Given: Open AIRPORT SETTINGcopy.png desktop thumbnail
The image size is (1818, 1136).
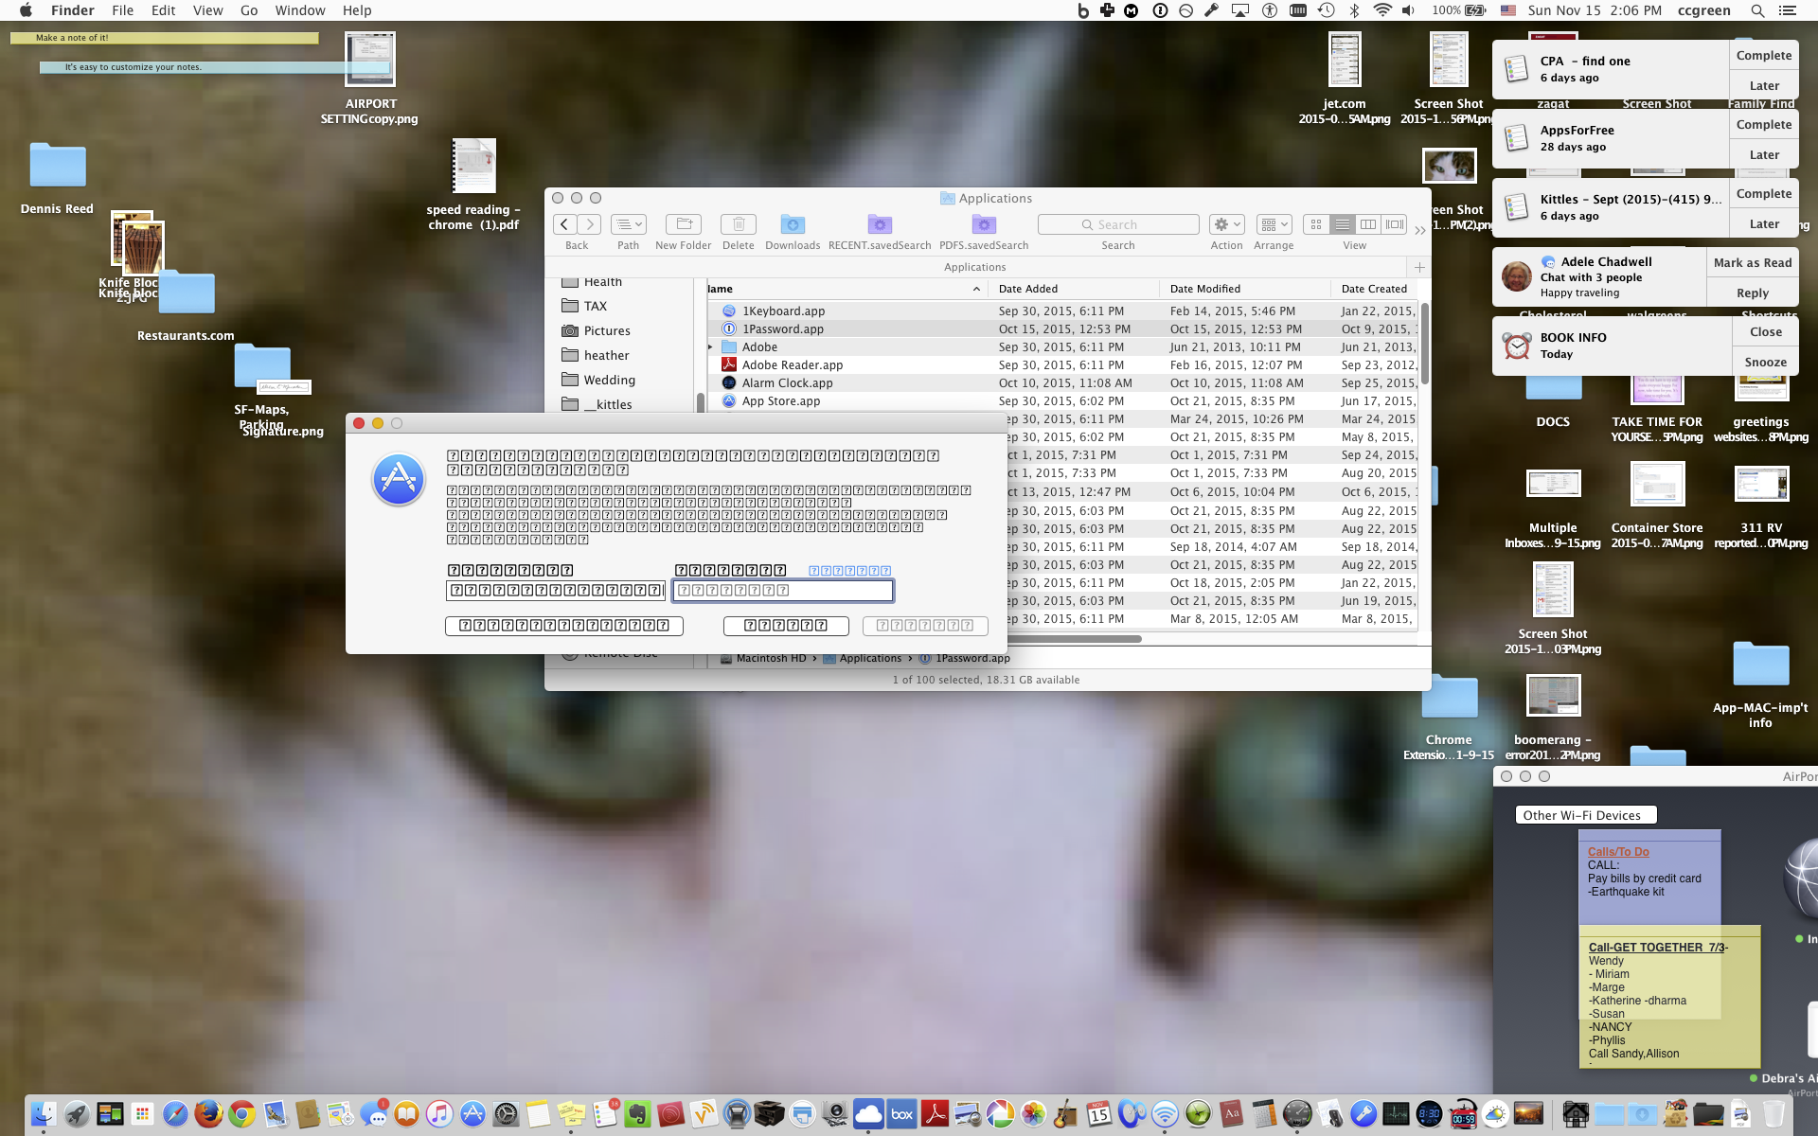Looking at the screenshot, I should point(370,60).
